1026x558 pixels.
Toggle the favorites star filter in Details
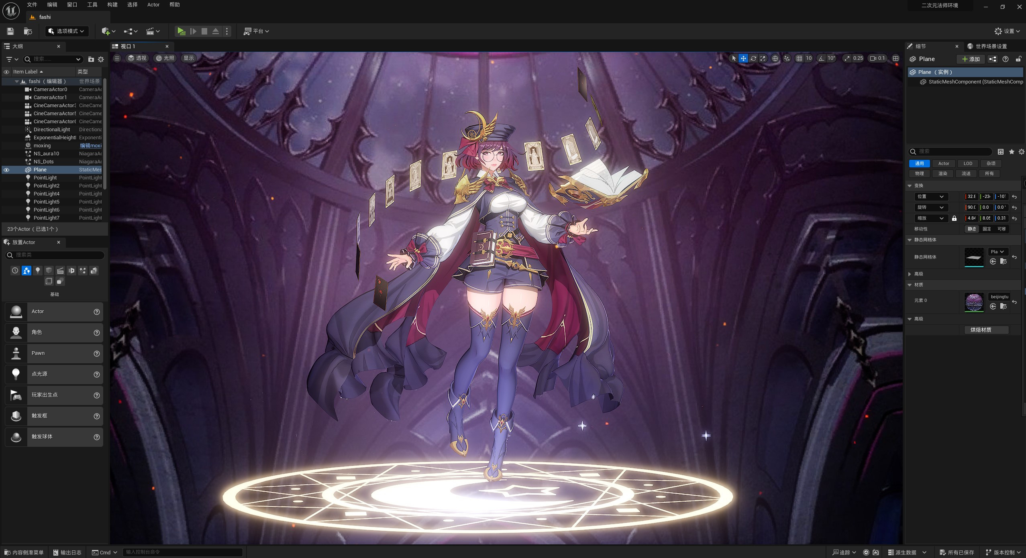1012,151
